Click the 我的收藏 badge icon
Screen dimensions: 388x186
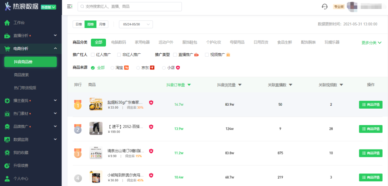pos(7,152)
